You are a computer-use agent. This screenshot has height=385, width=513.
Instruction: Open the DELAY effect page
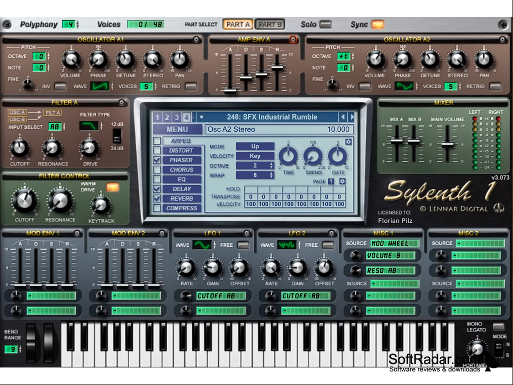point(182,189)
